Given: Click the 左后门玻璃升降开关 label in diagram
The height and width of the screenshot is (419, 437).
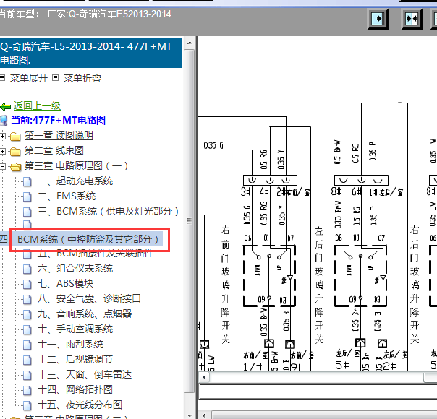Looking at the screenshot, I should pos(319,285).
